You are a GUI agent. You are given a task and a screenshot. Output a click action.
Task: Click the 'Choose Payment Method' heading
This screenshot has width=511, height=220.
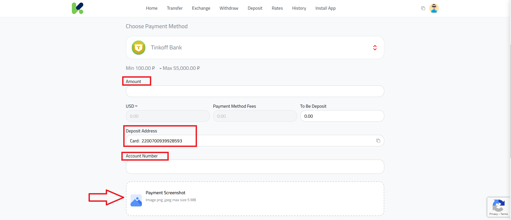pos(157,26)
